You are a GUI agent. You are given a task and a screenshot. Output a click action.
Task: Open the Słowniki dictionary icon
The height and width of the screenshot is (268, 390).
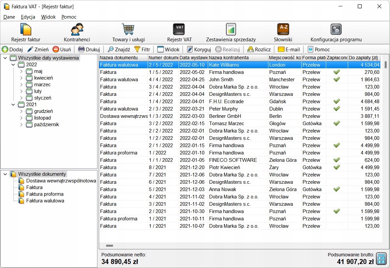coord(283,29)
